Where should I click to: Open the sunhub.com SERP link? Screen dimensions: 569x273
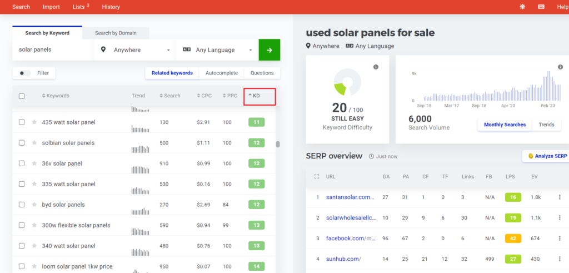[x=343, y=259]
